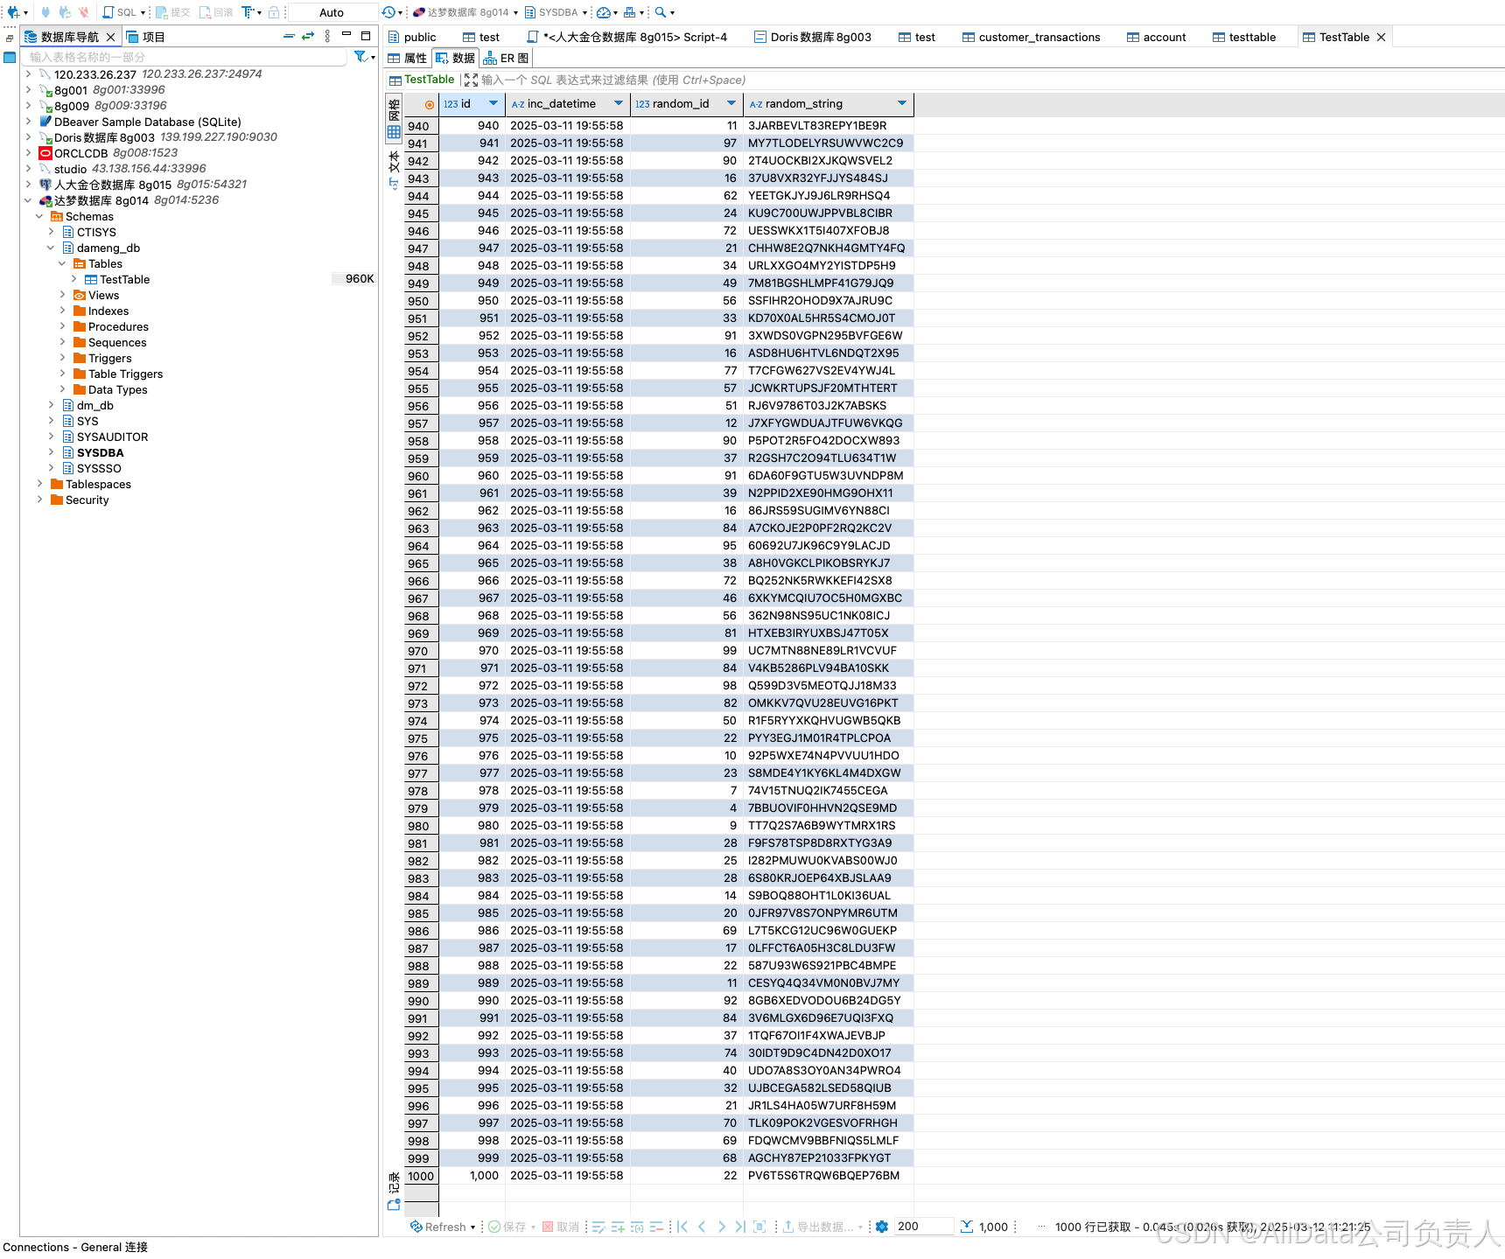This screenshot has width=1505, height=1259.
Task: Click the row count icon beside 1,000
Action: tap(967, 1227)
